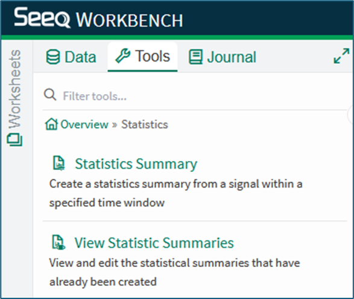Viewport: 354px width, 299px height.
Task: Open the Statistics Summary tool
Action: click(x=136, y=164)
